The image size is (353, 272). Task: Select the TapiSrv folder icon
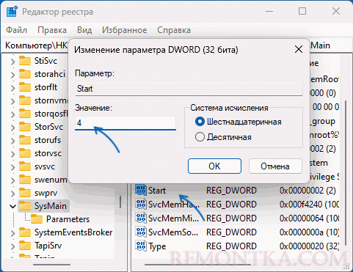25,246
